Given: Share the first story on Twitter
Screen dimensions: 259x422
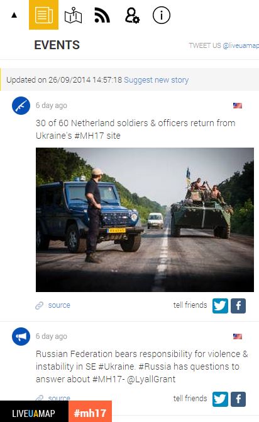Looking at the screenshot, I should 220,306.
